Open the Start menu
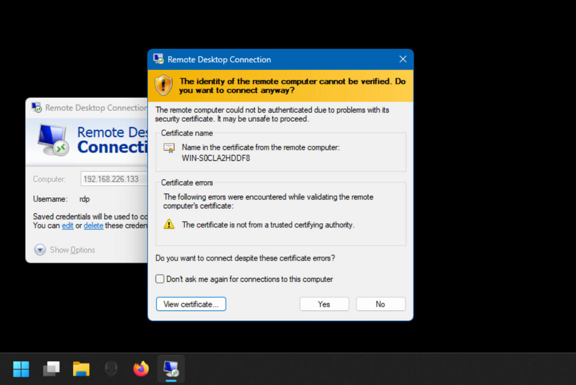576x385 pixels. pos(21,369)
